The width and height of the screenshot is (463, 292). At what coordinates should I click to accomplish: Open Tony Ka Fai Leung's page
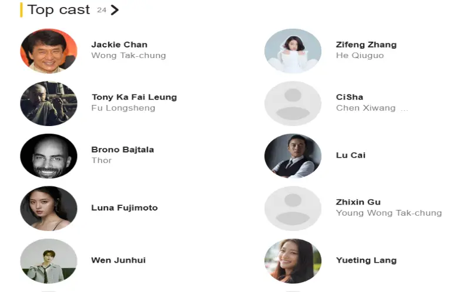point(134,97)
